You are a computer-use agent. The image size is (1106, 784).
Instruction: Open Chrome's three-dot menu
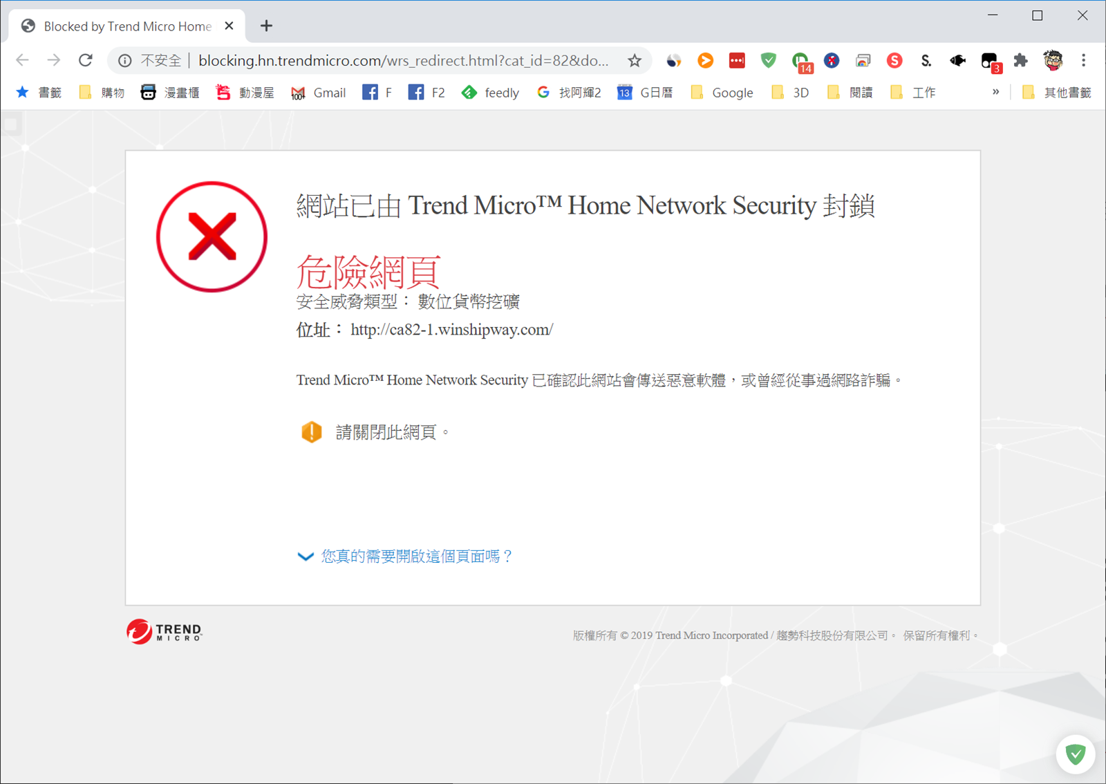pyautogui.click(x=1083, y=61)
